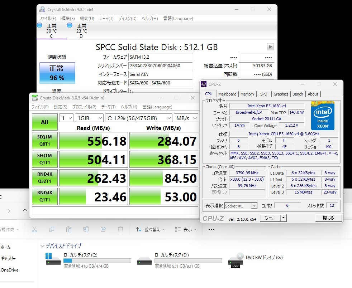Click the Explorer forward arrow
This screenshot has height=288, width=352.
8,211
